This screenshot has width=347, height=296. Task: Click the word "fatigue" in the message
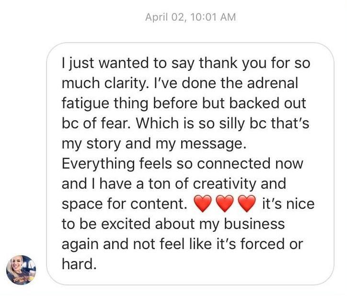click(x=85, y=104)
